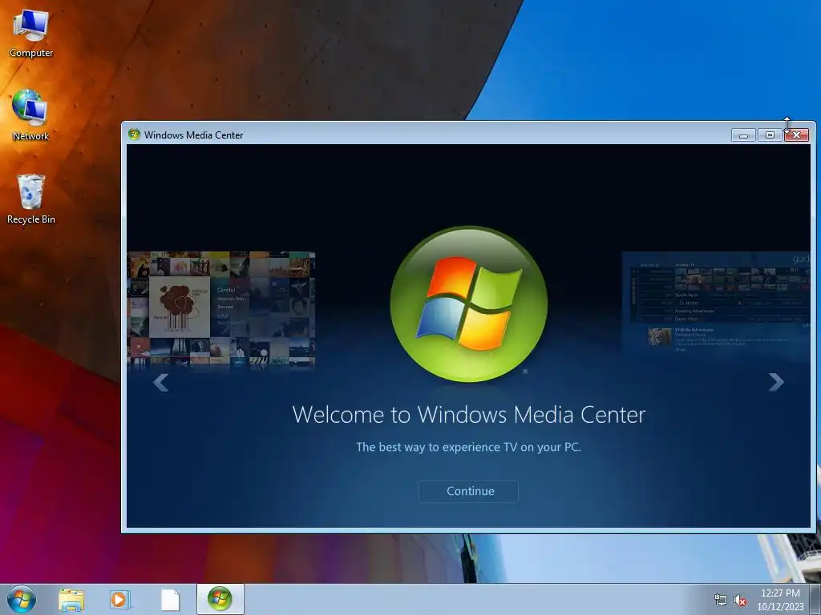821x615 pixels.
Task: Click the Media Center title bar icon
Action: 134,135
